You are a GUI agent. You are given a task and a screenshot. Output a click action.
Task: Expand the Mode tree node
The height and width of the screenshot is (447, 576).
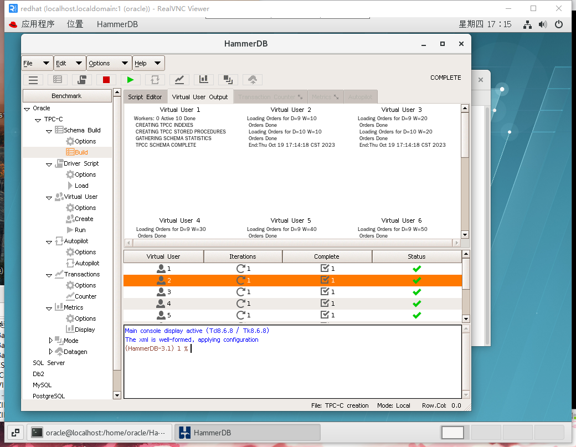51,341
